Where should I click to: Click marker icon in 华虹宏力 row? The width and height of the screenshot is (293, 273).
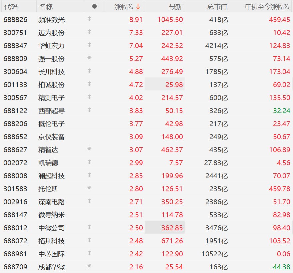tap(89, 45)
